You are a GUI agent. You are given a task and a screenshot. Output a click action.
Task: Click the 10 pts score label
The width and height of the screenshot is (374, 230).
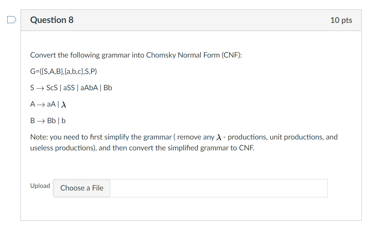341,20
